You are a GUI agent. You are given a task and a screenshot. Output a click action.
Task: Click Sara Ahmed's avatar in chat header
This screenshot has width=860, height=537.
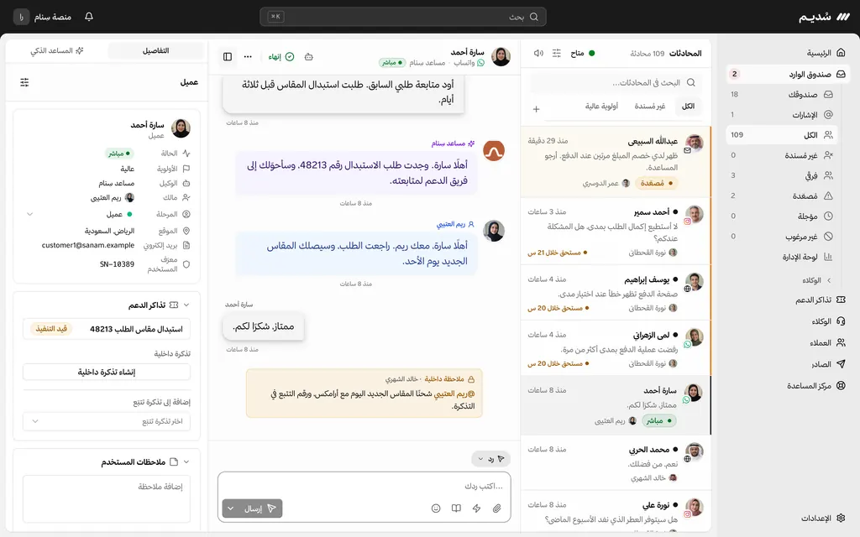pos(501,56)
